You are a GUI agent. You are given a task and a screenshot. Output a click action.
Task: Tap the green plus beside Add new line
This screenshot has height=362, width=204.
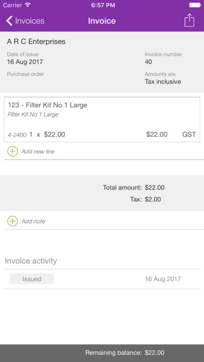[x=12, y=151]
